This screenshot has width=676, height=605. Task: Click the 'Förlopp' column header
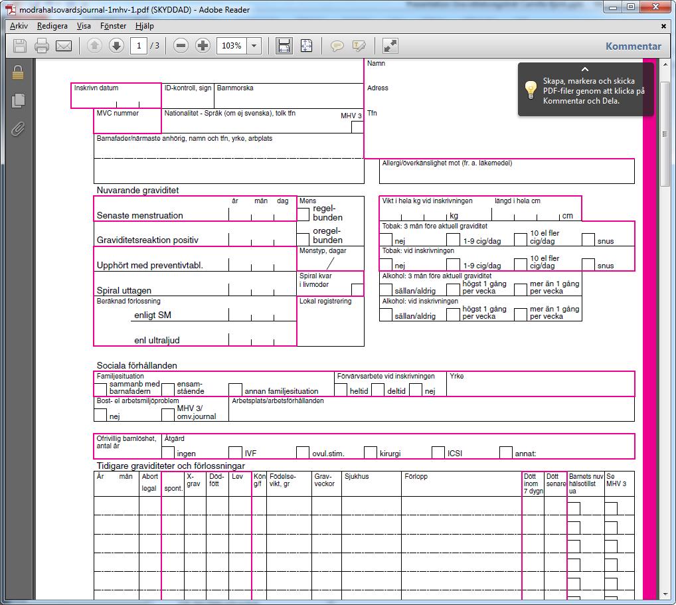coord(416,477)
